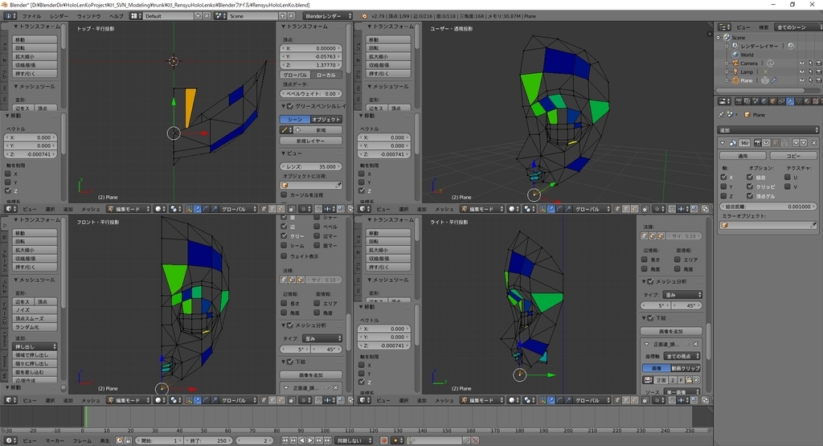Image resolution: width=823 pixels, height=446 pixels.
Task: Expand the Camera item in outliner
Action: (x=727, y=63)
